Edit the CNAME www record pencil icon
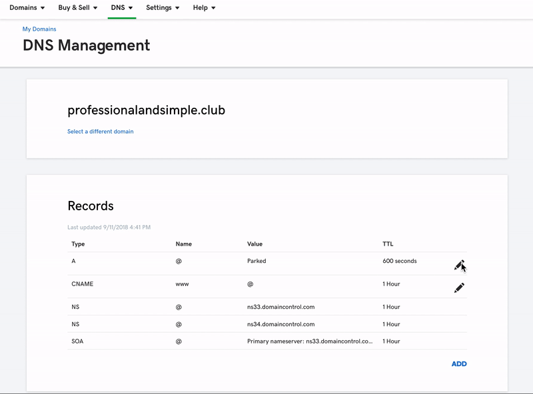 click(x=459, y=288)
